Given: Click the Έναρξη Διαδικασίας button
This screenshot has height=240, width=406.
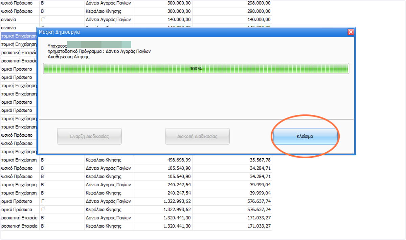Looking at the screenshot, I should pyautogui.click(x=89, y=136).
